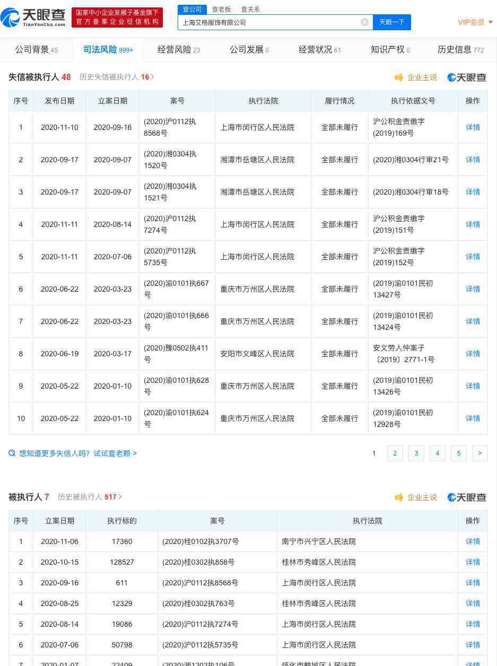Switch to the 查老板 search tab
The width and height of the screenshot is (497, 666).
(221, 9)
